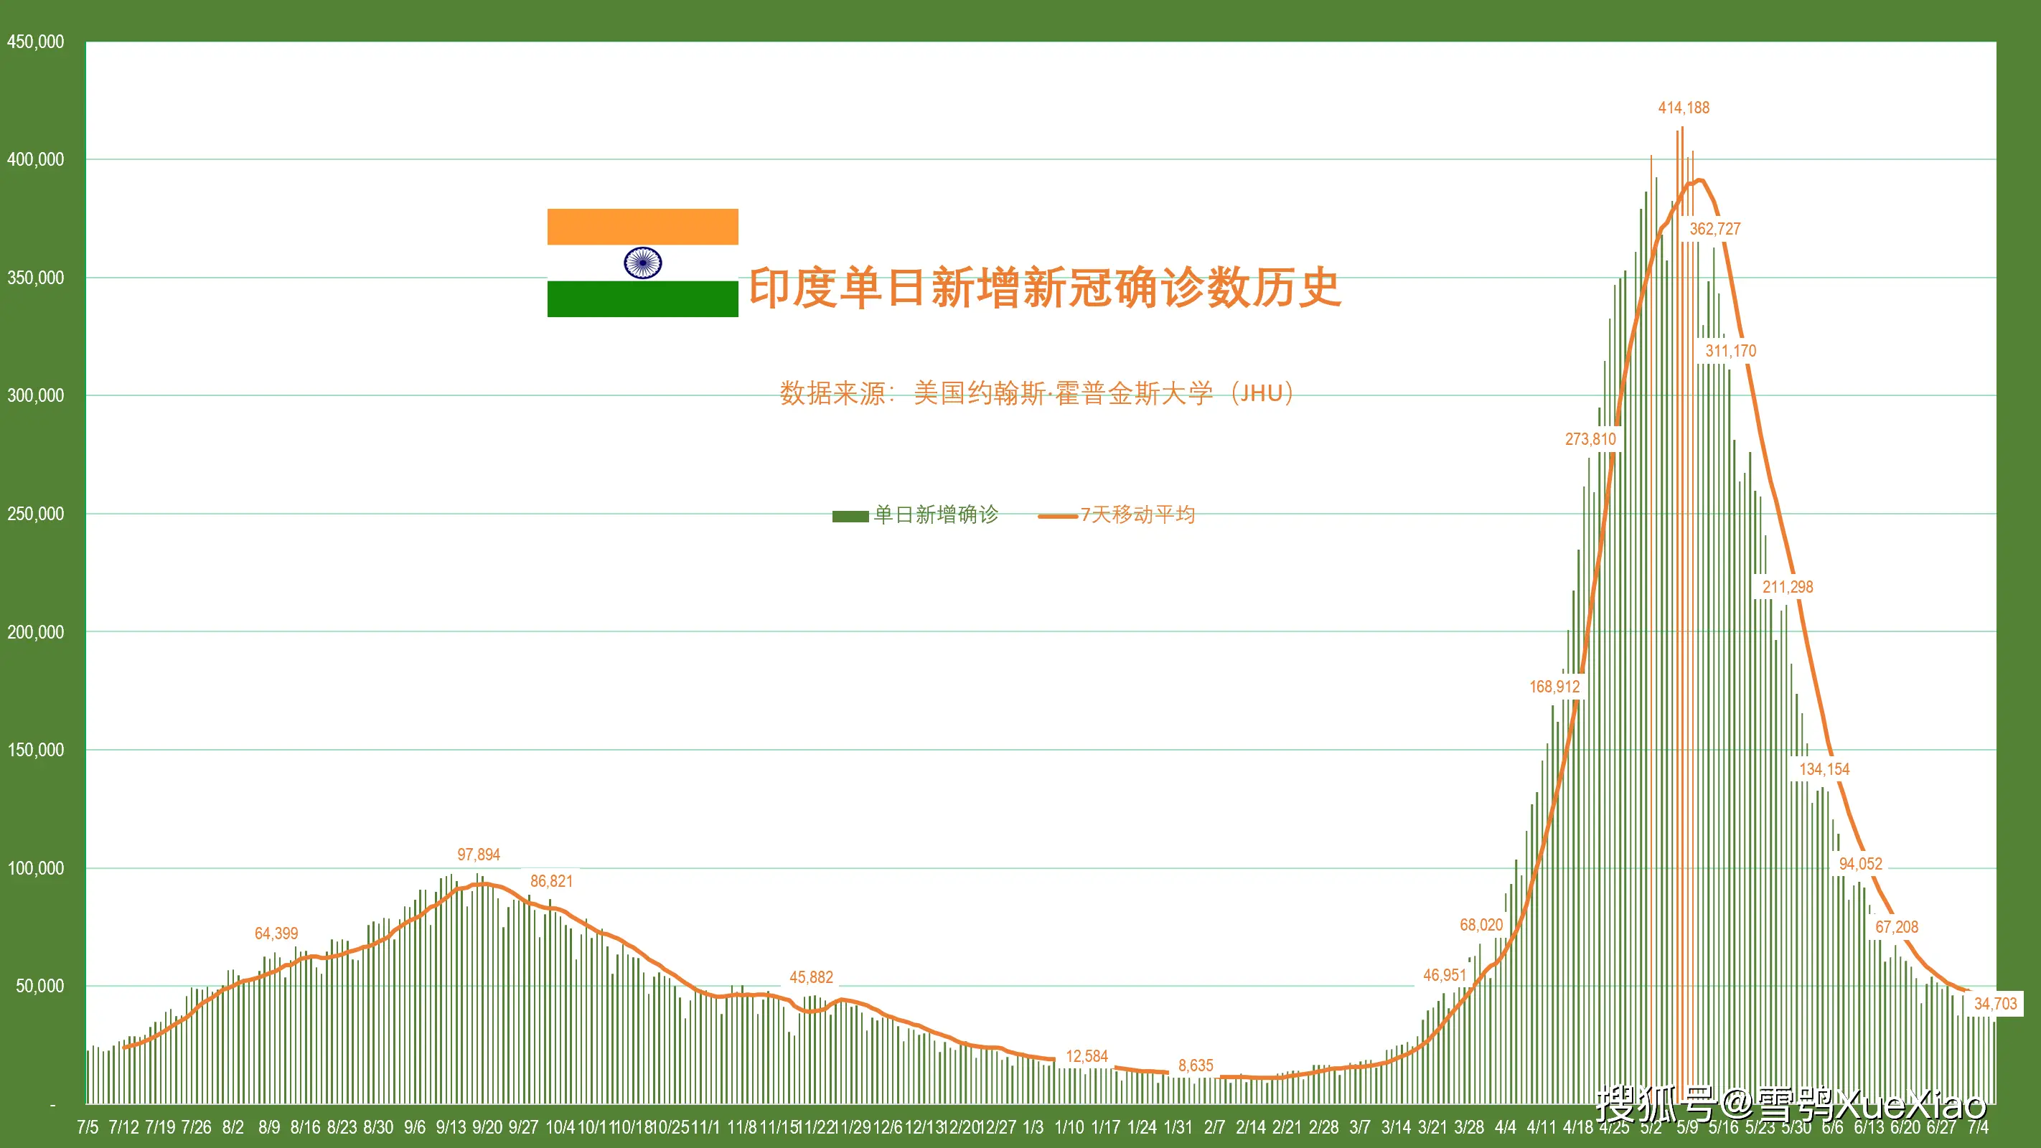Click the green legend swatch for daily cases
The image size is (2041, 1148).
tap(850, 516)
